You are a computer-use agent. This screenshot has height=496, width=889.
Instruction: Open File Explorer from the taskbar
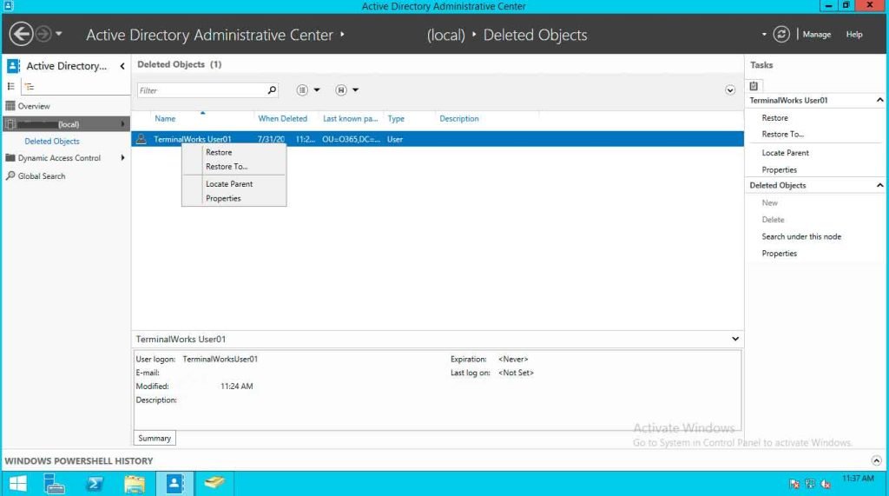coord(134,483)
